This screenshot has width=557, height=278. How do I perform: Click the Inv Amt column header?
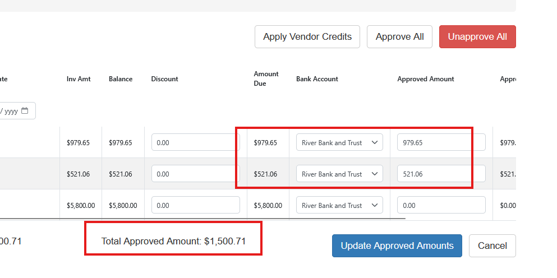[x=79, y=79]
